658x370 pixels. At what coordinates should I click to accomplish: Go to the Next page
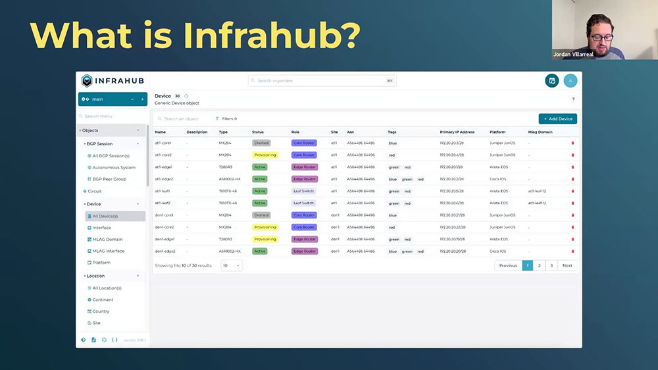click(567, 266)
